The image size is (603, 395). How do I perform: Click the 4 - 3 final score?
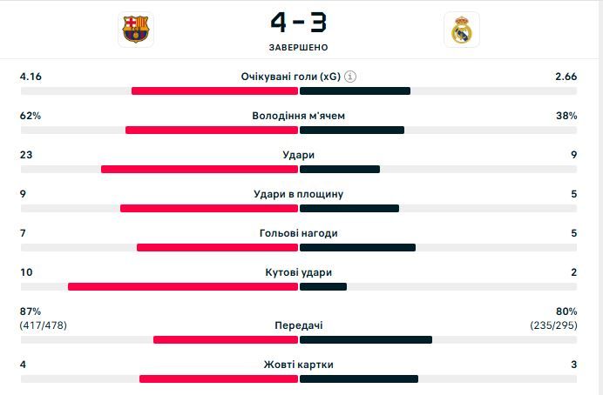point(298,21)
